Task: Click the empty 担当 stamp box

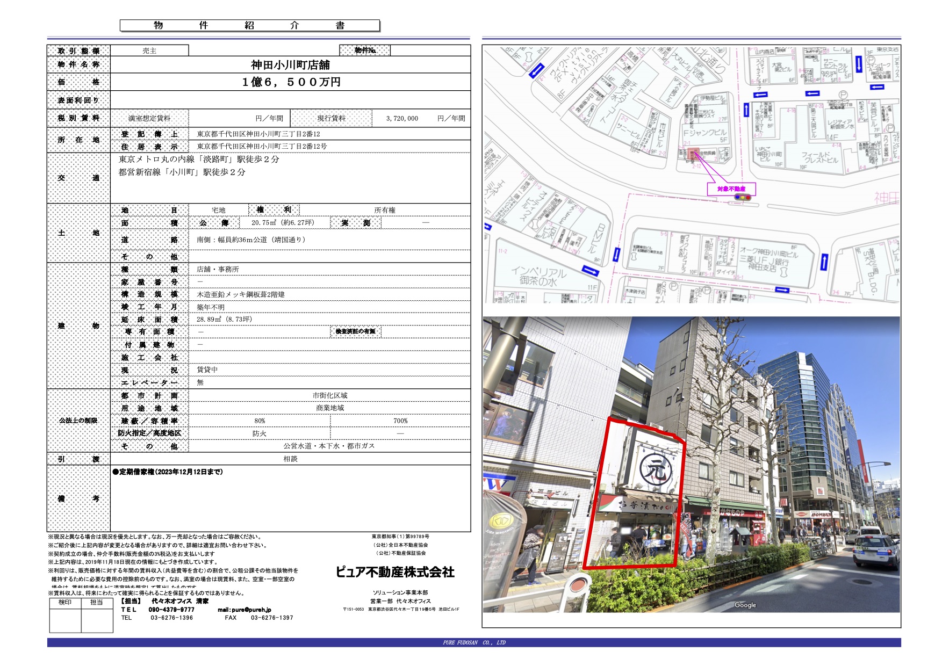Action: [x=97, y=619]
